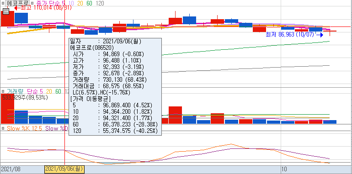Click the volume 20-day moving average legend
The height and width of the screenshot is (174, 352).
pos(49,91)
